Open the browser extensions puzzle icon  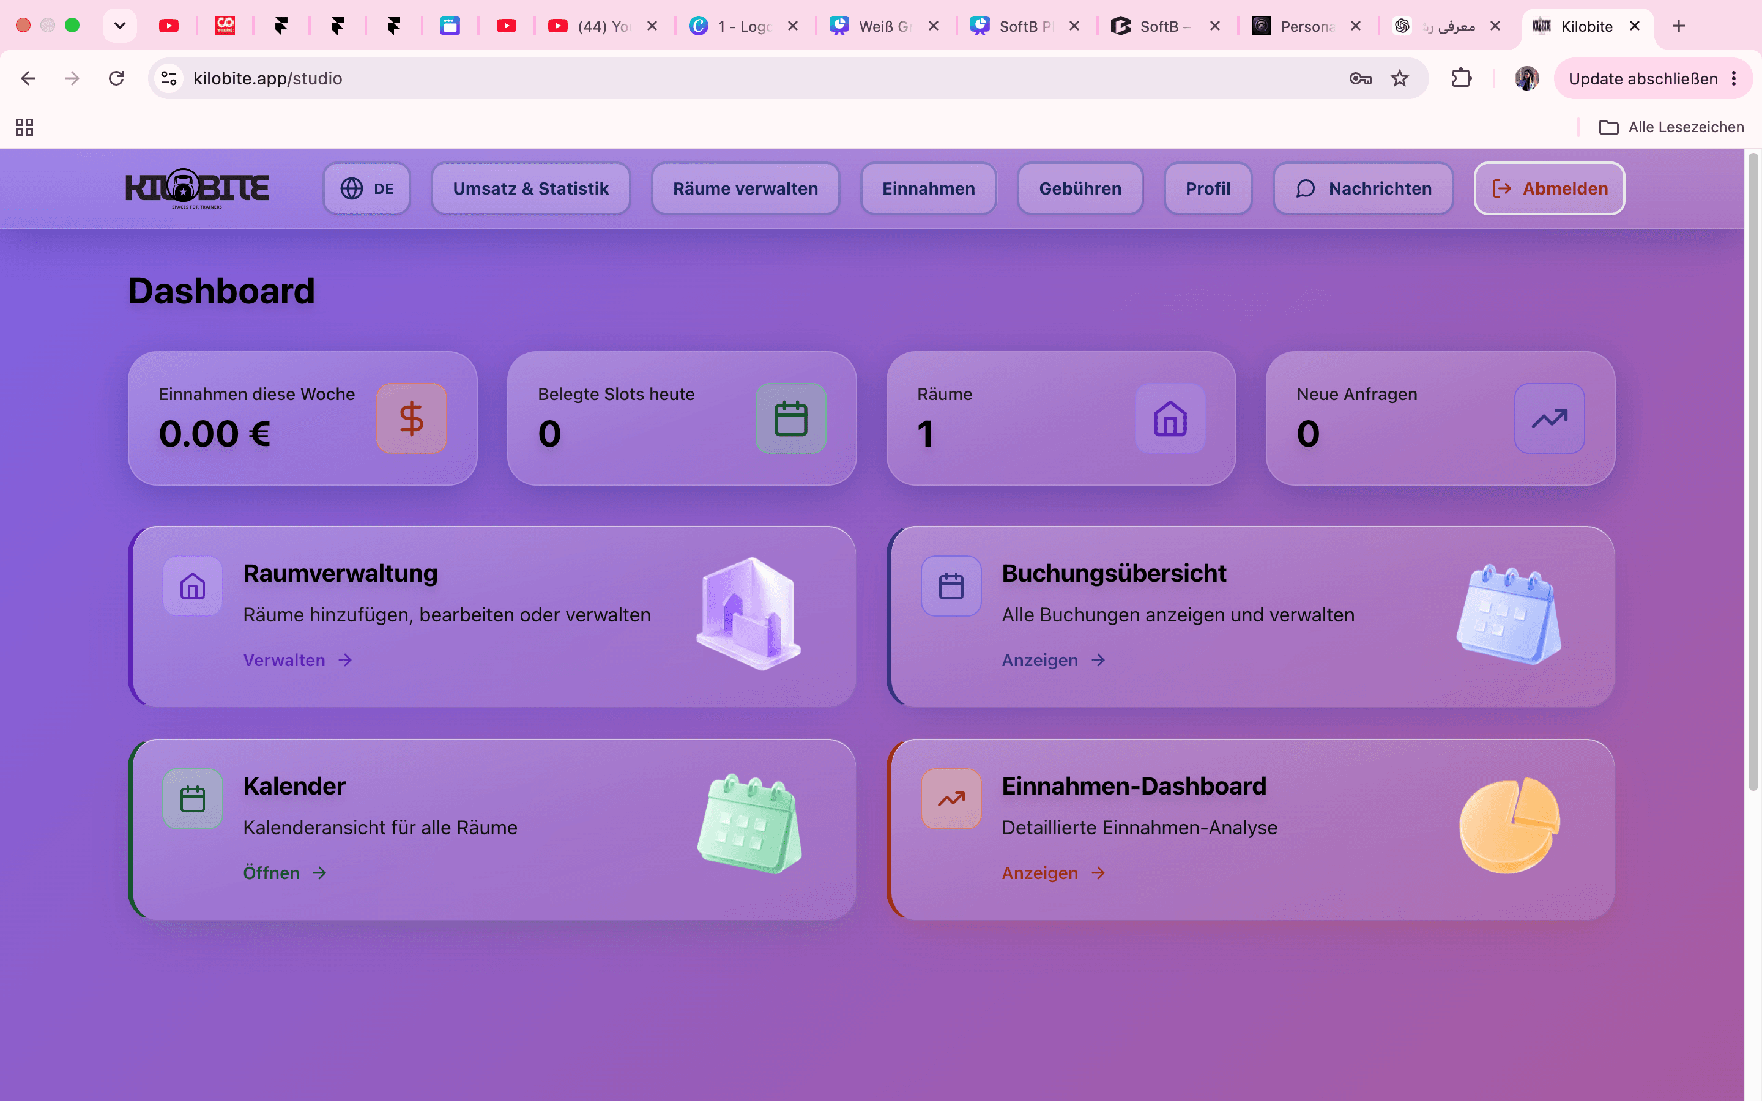pyautogui.click(x=1461, y=78)
